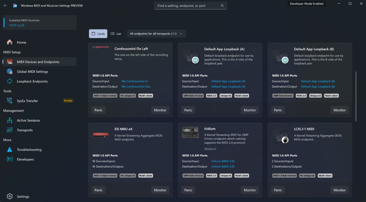Click the LCXL3 1 MIDI device icon

280,135
